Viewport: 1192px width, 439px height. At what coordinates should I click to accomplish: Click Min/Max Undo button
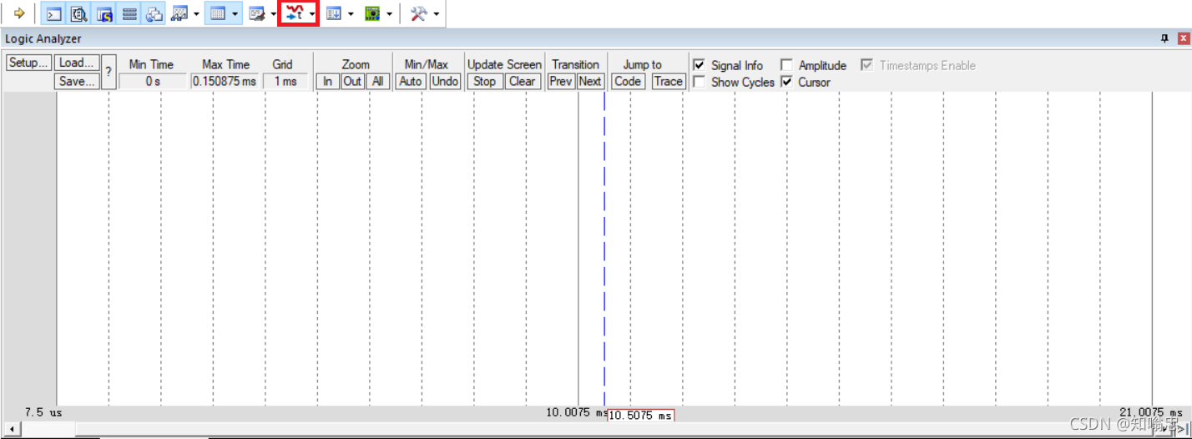(445, 81)
